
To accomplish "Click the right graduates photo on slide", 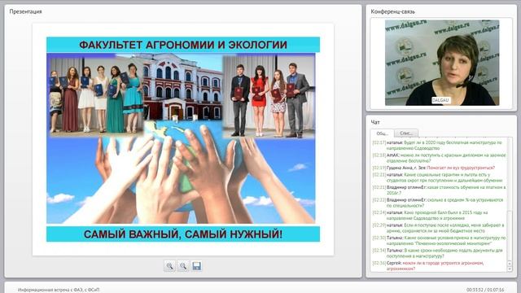I will (x=269, y=96).
